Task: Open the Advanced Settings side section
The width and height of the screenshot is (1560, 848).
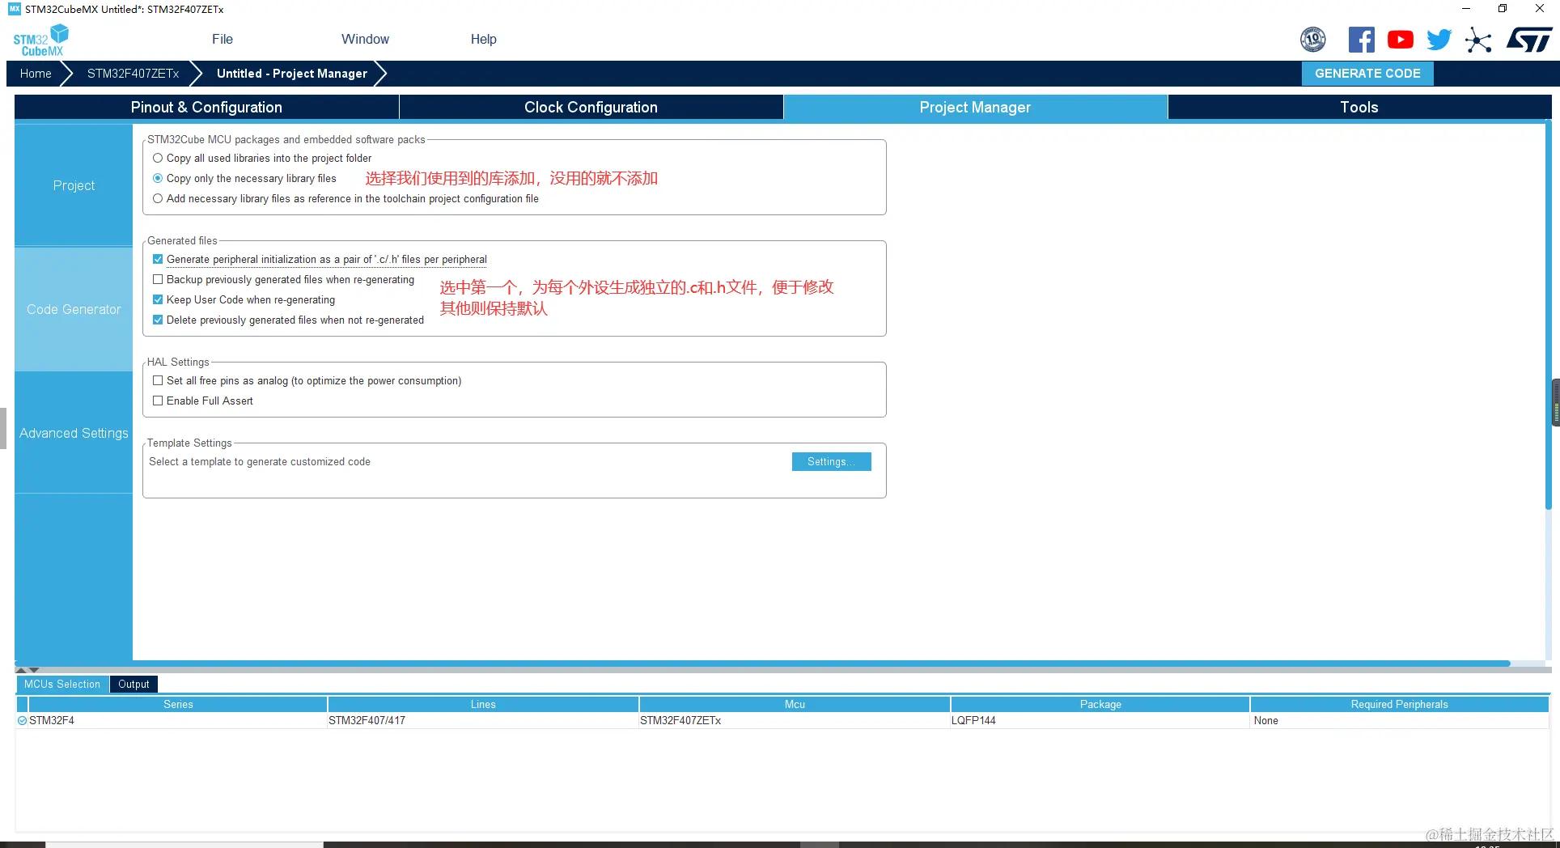Action: tap(74, 433)
